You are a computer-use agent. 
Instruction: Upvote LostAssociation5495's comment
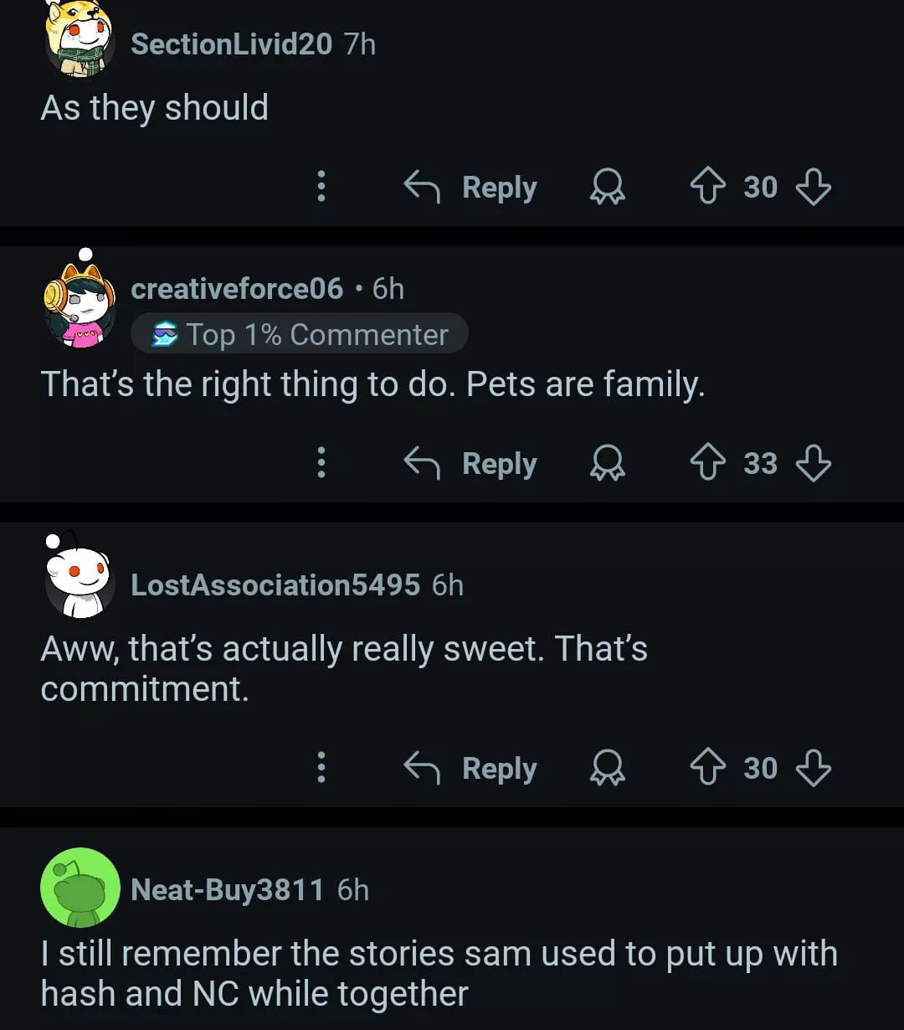point(707,768)
